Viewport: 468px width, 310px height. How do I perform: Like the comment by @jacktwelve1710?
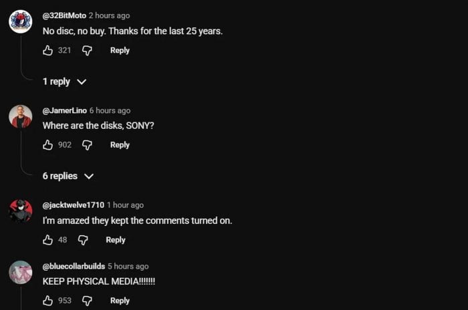[x=47, y=240]
